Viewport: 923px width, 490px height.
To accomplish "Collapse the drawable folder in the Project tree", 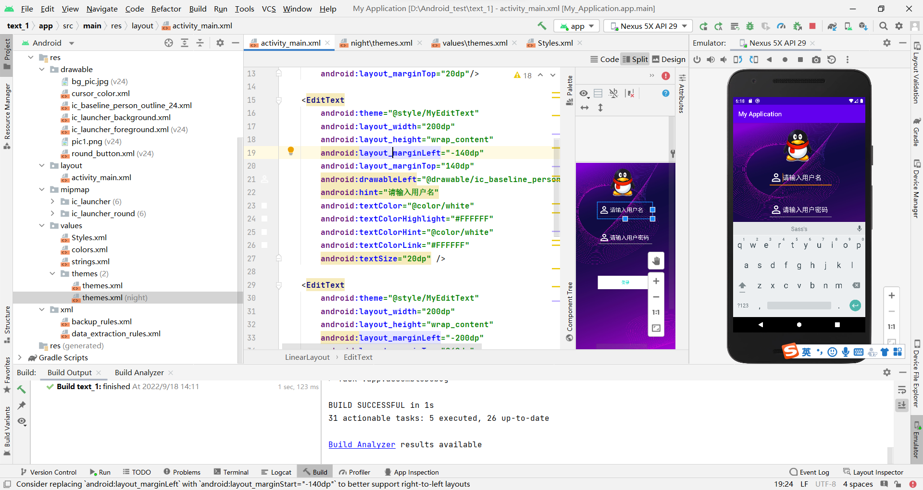I will coord(42,69).
